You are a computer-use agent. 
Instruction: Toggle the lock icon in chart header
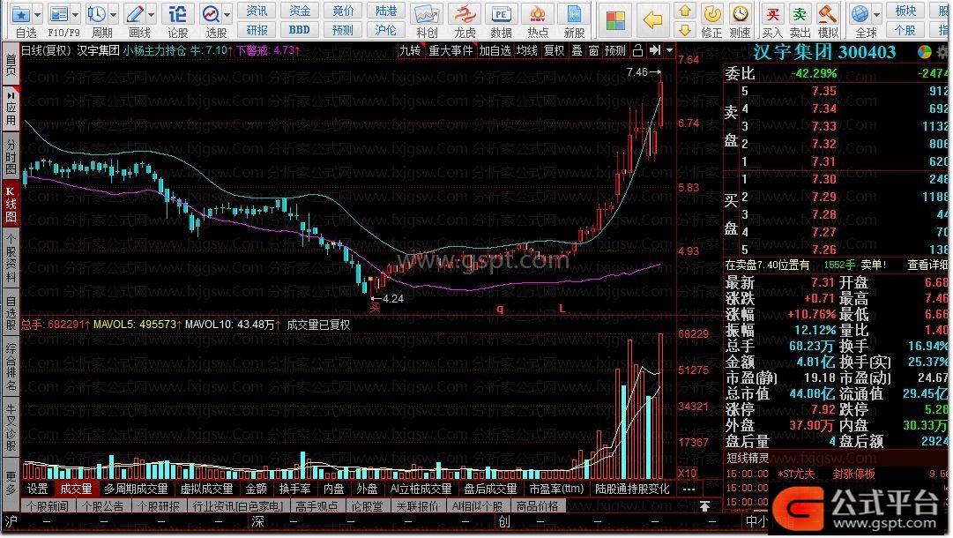(637, 50)
